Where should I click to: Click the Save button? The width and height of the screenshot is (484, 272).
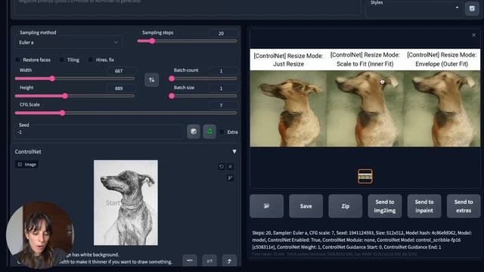coord(306,206)
